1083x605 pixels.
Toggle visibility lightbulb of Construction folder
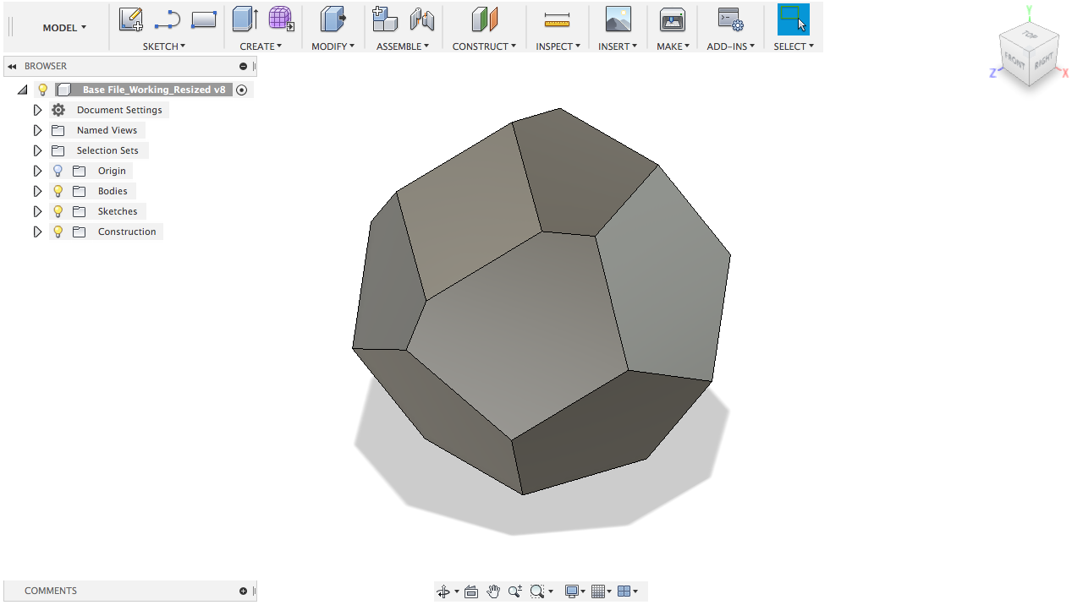[x=58, y=232]
